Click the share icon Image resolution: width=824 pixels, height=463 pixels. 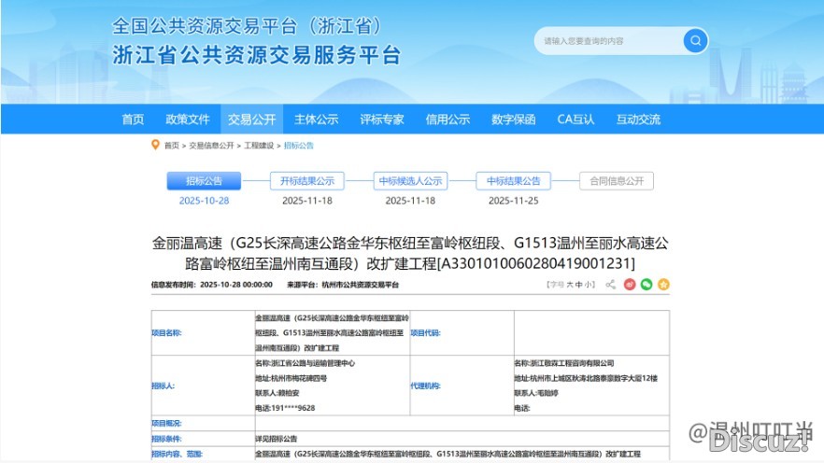click(x=610, y=285)
